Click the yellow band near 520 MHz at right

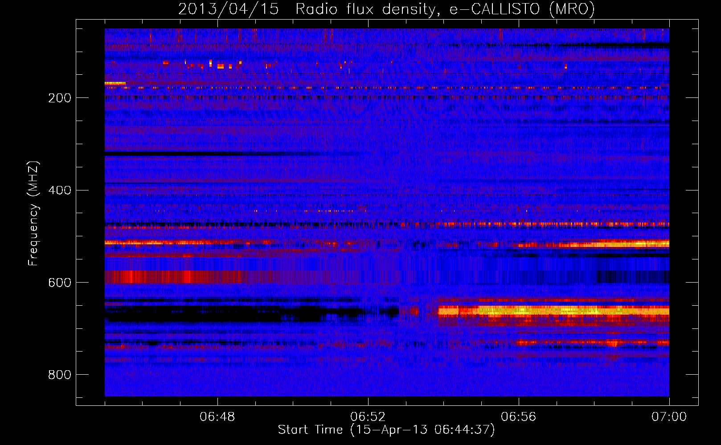pos(615,244)
